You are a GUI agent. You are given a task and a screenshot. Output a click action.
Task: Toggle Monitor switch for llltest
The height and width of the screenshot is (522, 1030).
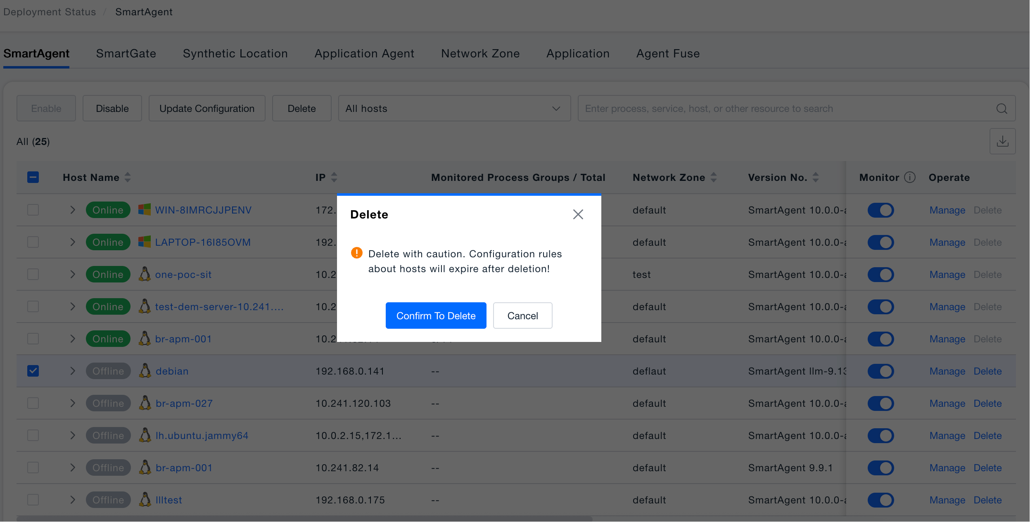tap(880, 500)
